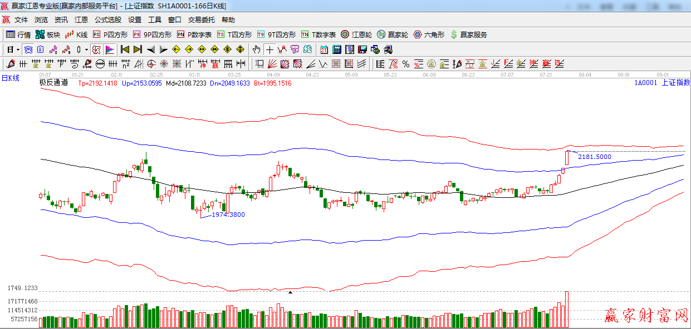The width and height of the screenshot is (691, 329).
Task: Click the floppy disk save icon
Action: 362,49
